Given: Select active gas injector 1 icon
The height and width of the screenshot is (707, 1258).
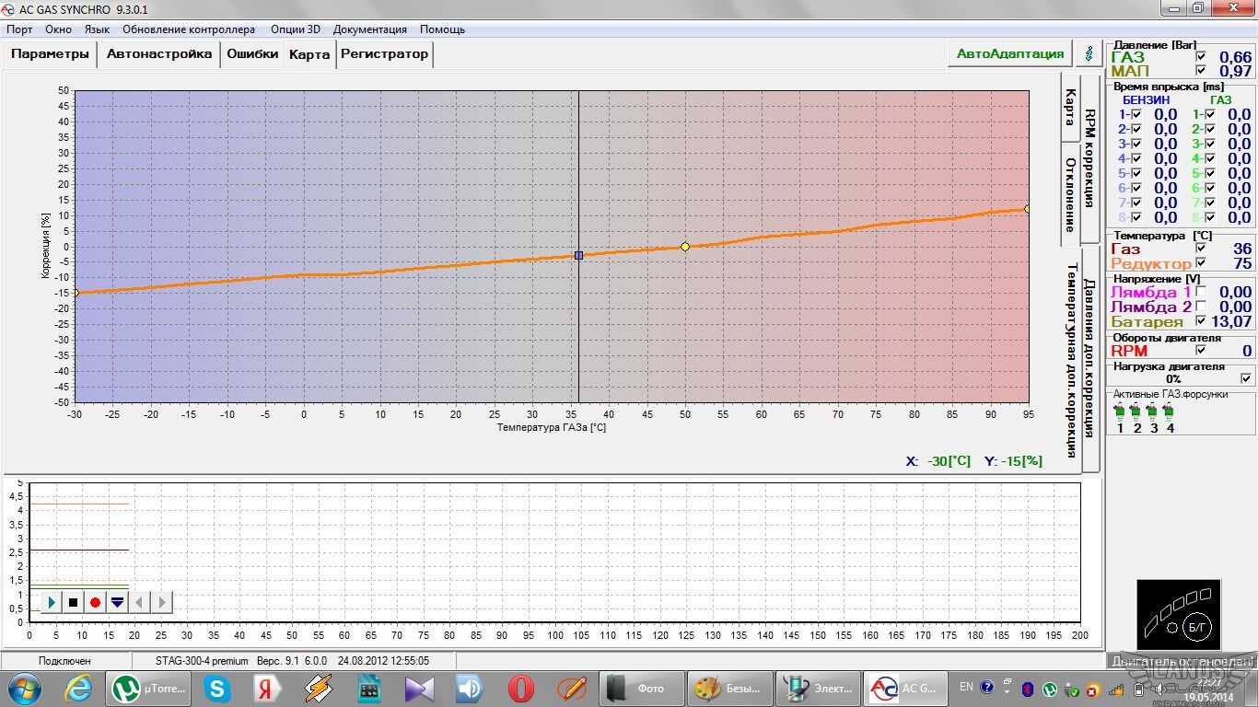Looking at the screenshot, I should [x=1120, y=411].
